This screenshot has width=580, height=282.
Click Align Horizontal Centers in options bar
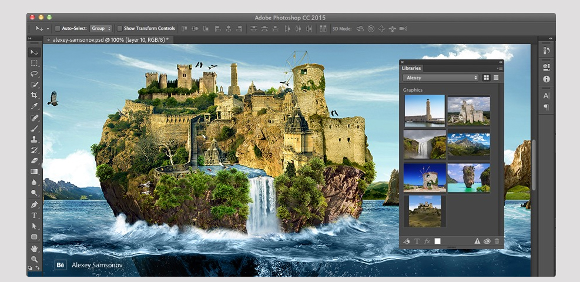coord(229,28)
